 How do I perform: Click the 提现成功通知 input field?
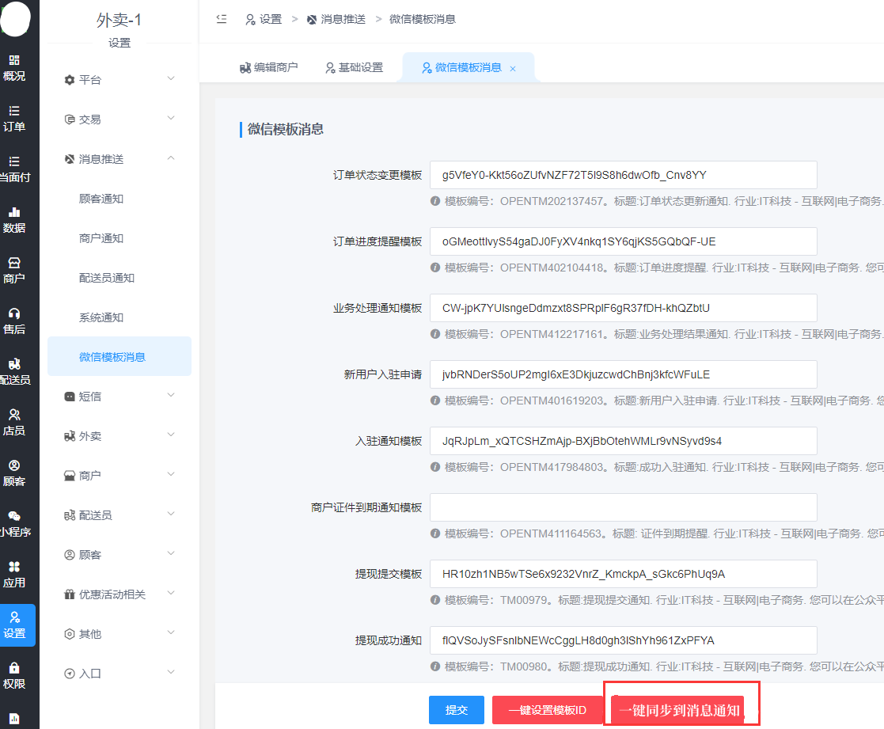pyautogui.click(x=623, y=640)
